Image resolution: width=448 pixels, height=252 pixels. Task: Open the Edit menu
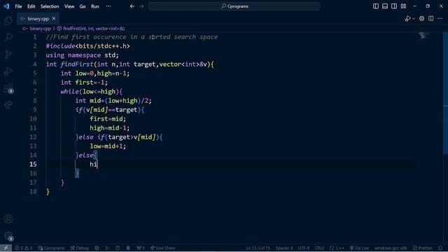coord(31,6)
